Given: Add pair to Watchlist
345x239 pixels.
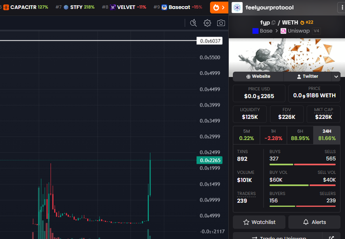Looking at the screenshot, I should coord(259,222).
